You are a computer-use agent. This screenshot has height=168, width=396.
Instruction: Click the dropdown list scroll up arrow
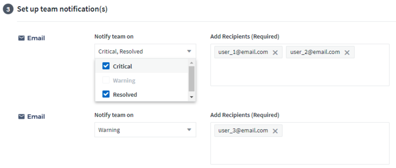[x=192, y=63]
